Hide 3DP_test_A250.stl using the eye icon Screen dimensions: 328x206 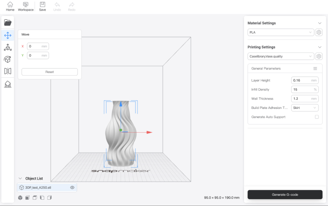coord(72,187)
